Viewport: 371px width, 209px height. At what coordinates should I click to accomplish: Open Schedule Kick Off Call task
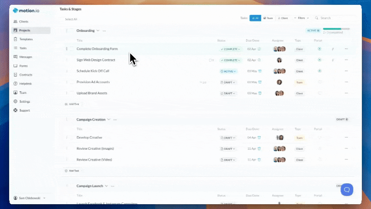pyautogui.click(x=93, y=71)
